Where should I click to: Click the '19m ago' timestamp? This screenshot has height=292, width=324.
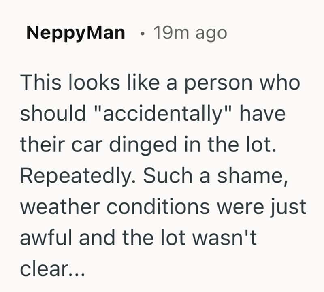click(x=190, y=33)
